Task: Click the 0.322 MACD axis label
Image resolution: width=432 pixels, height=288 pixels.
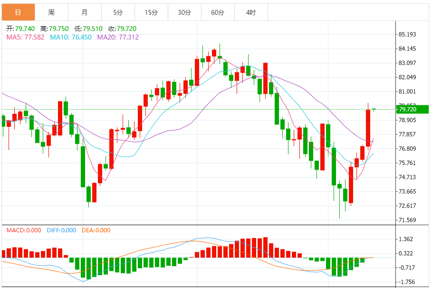Action: coord(406,253)
